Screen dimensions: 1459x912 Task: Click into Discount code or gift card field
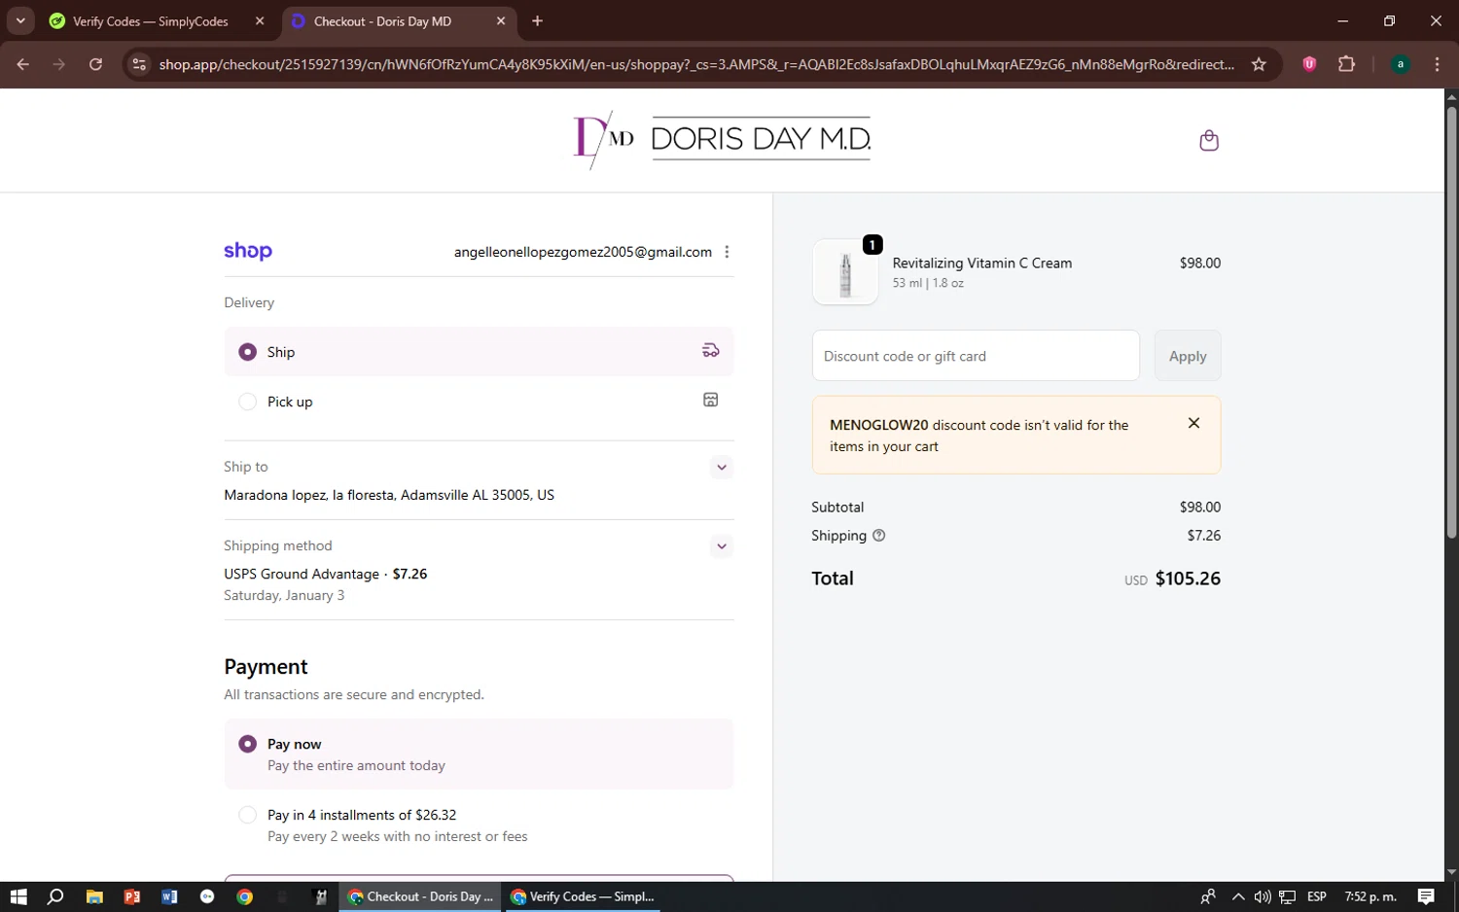(x=976, y=356)
